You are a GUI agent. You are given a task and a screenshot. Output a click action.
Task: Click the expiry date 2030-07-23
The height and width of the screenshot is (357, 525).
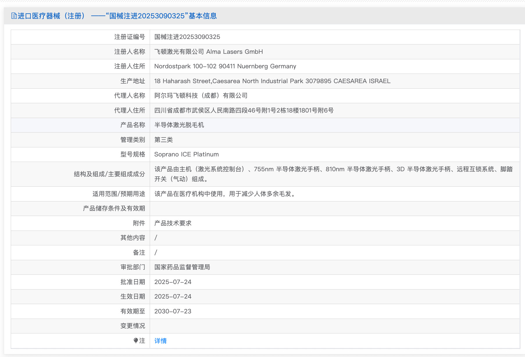click(x=173, y=311)
